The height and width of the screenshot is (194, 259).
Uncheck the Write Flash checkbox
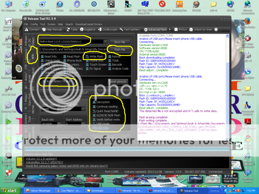(87, 57)
